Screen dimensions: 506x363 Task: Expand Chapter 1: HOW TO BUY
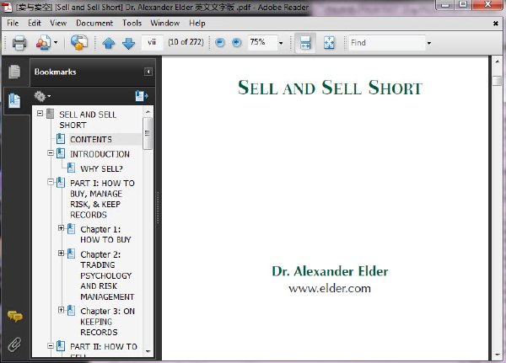(61, 228)
